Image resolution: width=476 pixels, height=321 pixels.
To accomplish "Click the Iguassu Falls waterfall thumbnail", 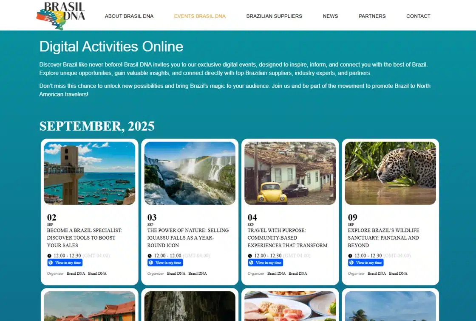I will point(190,173).
